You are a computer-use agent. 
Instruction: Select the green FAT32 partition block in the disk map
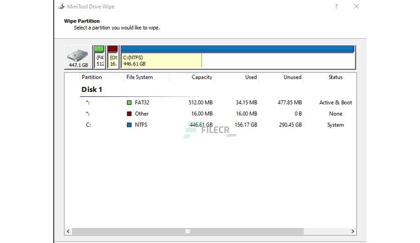pyautogui.click(x=99, y=57)
